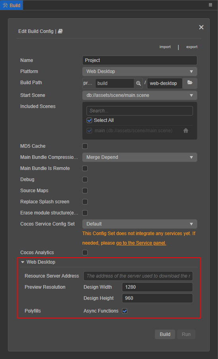The width and height of the screenshot is (218, 359).
Task: Click the magnifier icon in Build Path
Action: [x=138, y=83]
